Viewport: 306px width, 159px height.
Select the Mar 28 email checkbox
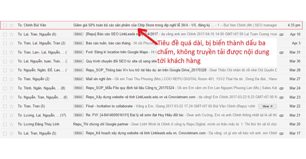(x=5, y=70)
